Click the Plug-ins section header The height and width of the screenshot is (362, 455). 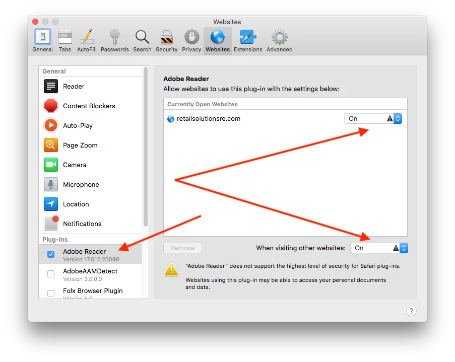55,240
